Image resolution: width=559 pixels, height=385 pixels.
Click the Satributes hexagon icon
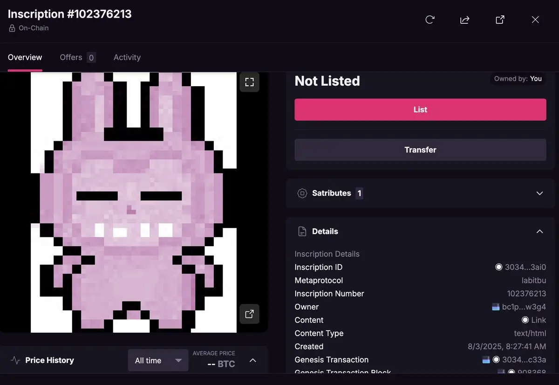[302, 193]
